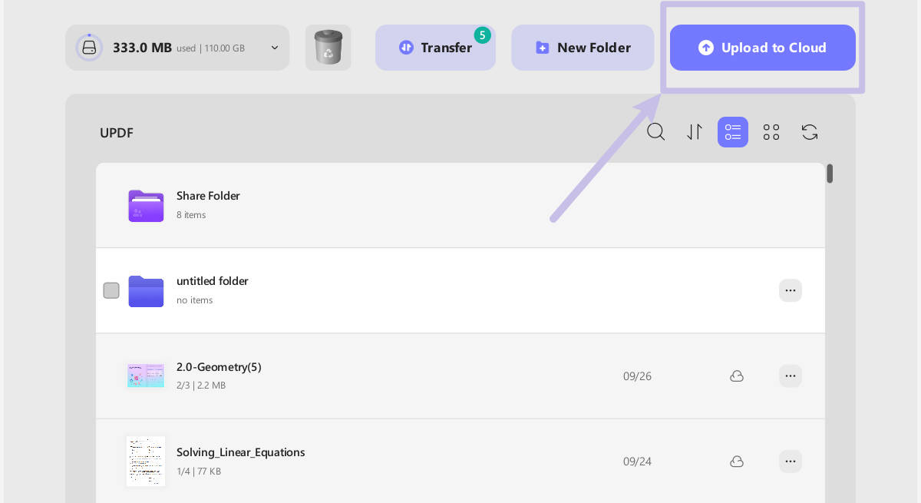This screenshot has width=921, height=503.
Task: Click cloud icon for Solving_Linear_Equations
Action: click(x=737, y=462)
